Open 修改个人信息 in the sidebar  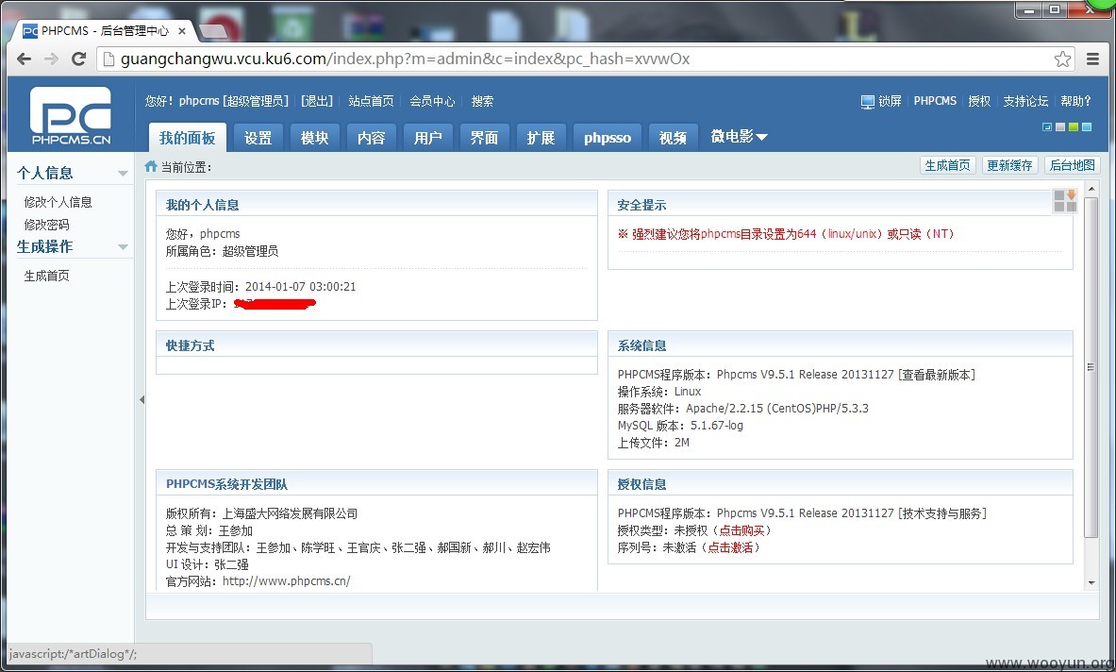tap(58, 202)
